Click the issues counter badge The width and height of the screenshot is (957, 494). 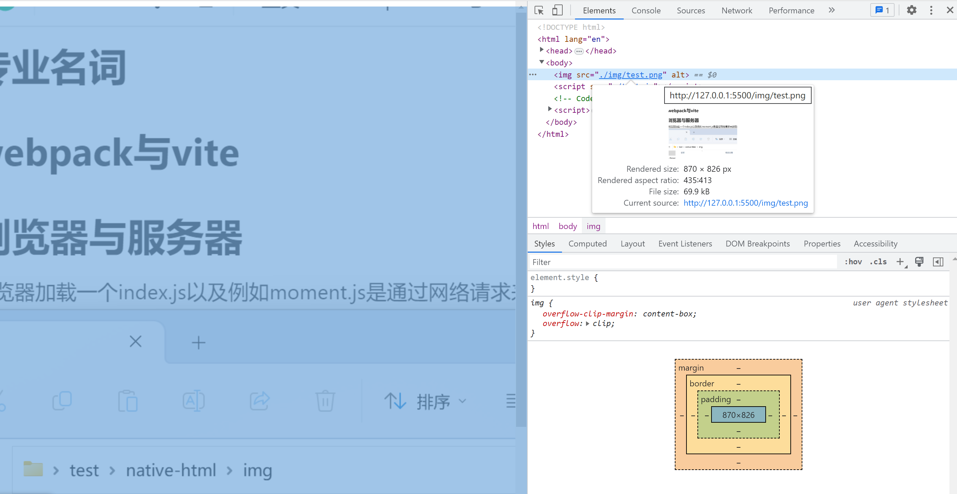882,10
